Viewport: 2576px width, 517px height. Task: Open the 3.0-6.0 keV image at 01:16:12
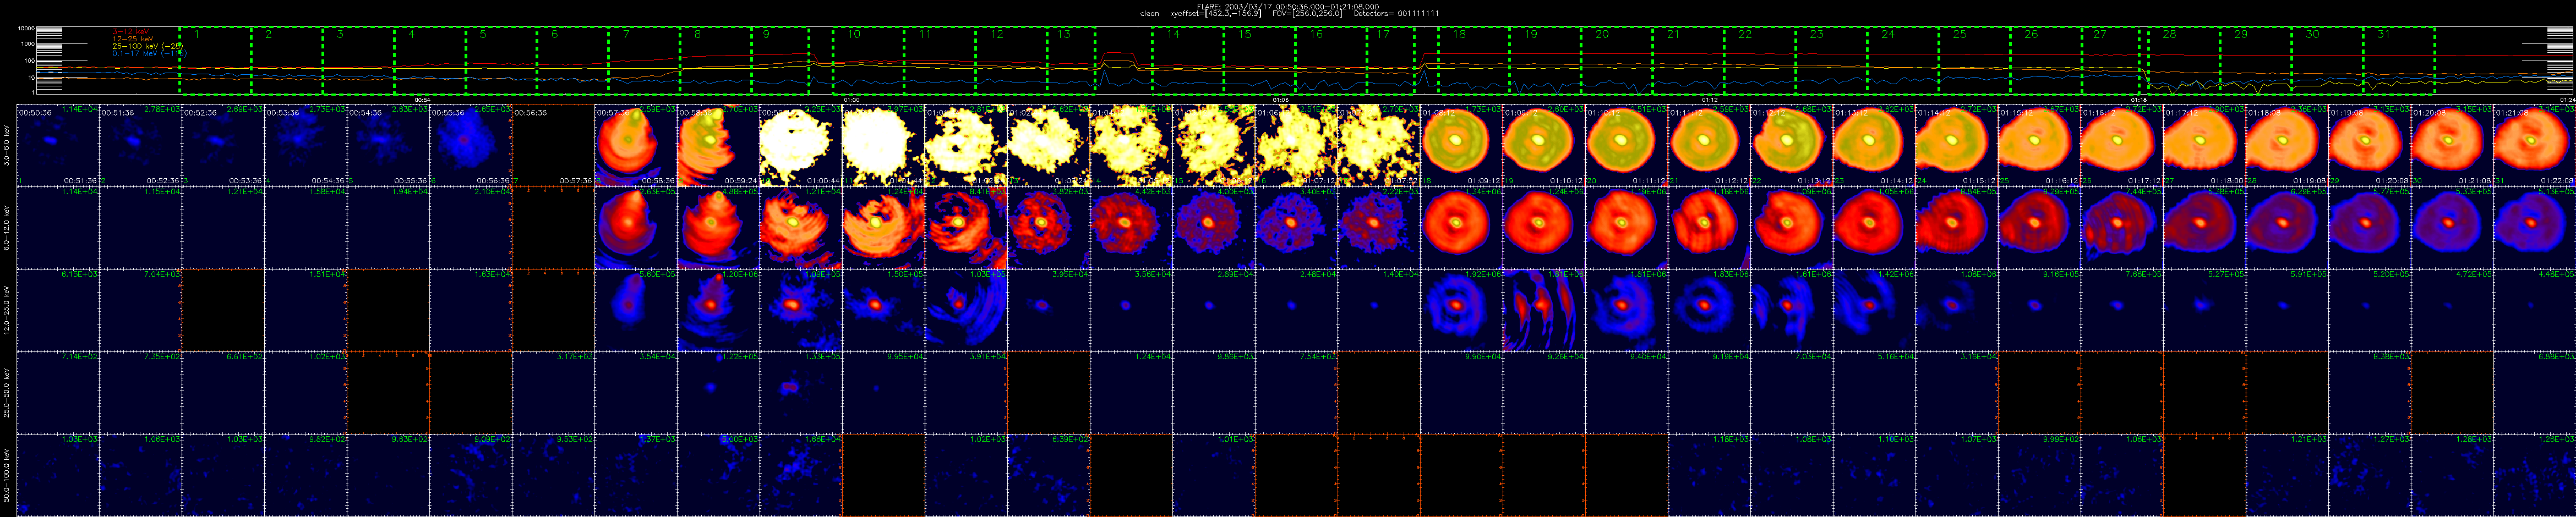tap(2122, 145)
